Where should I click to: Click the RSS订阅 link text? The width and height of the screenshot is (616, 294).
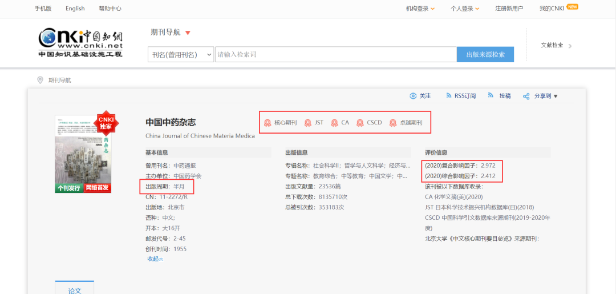click(465, 96)
